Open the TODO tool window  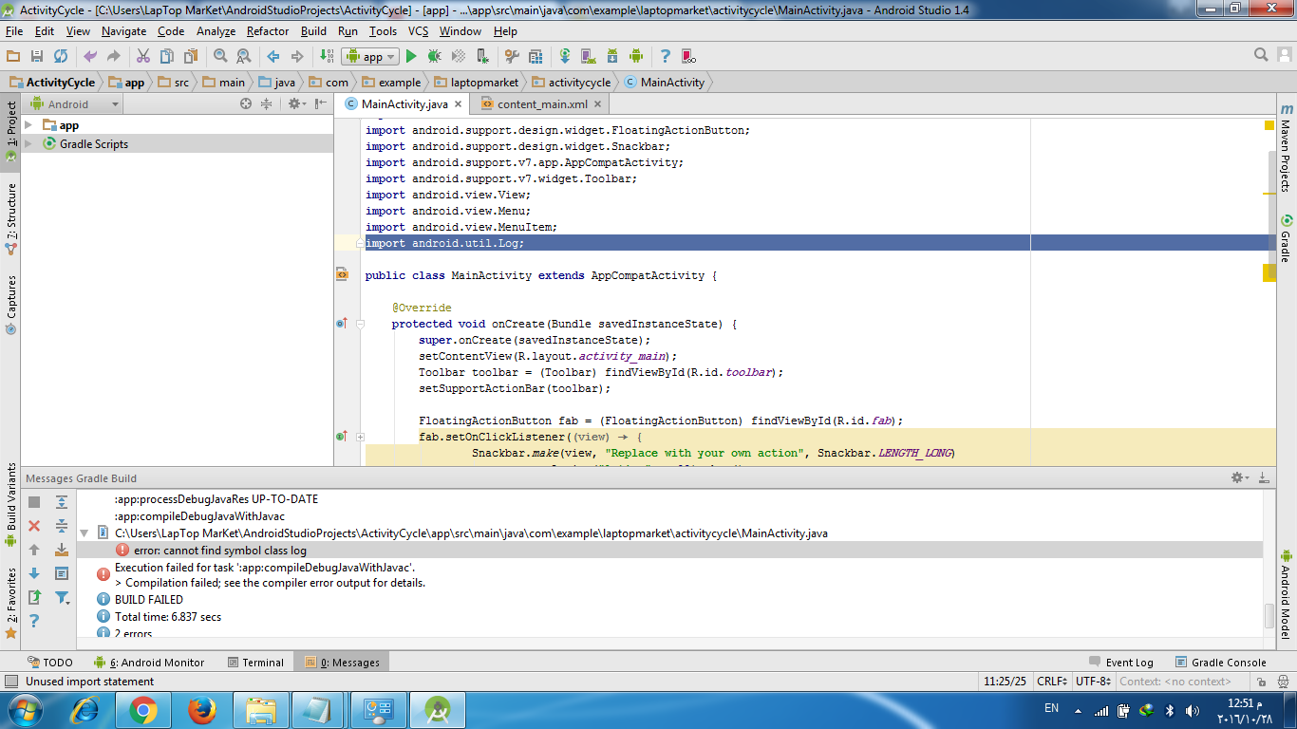(49, 663)
